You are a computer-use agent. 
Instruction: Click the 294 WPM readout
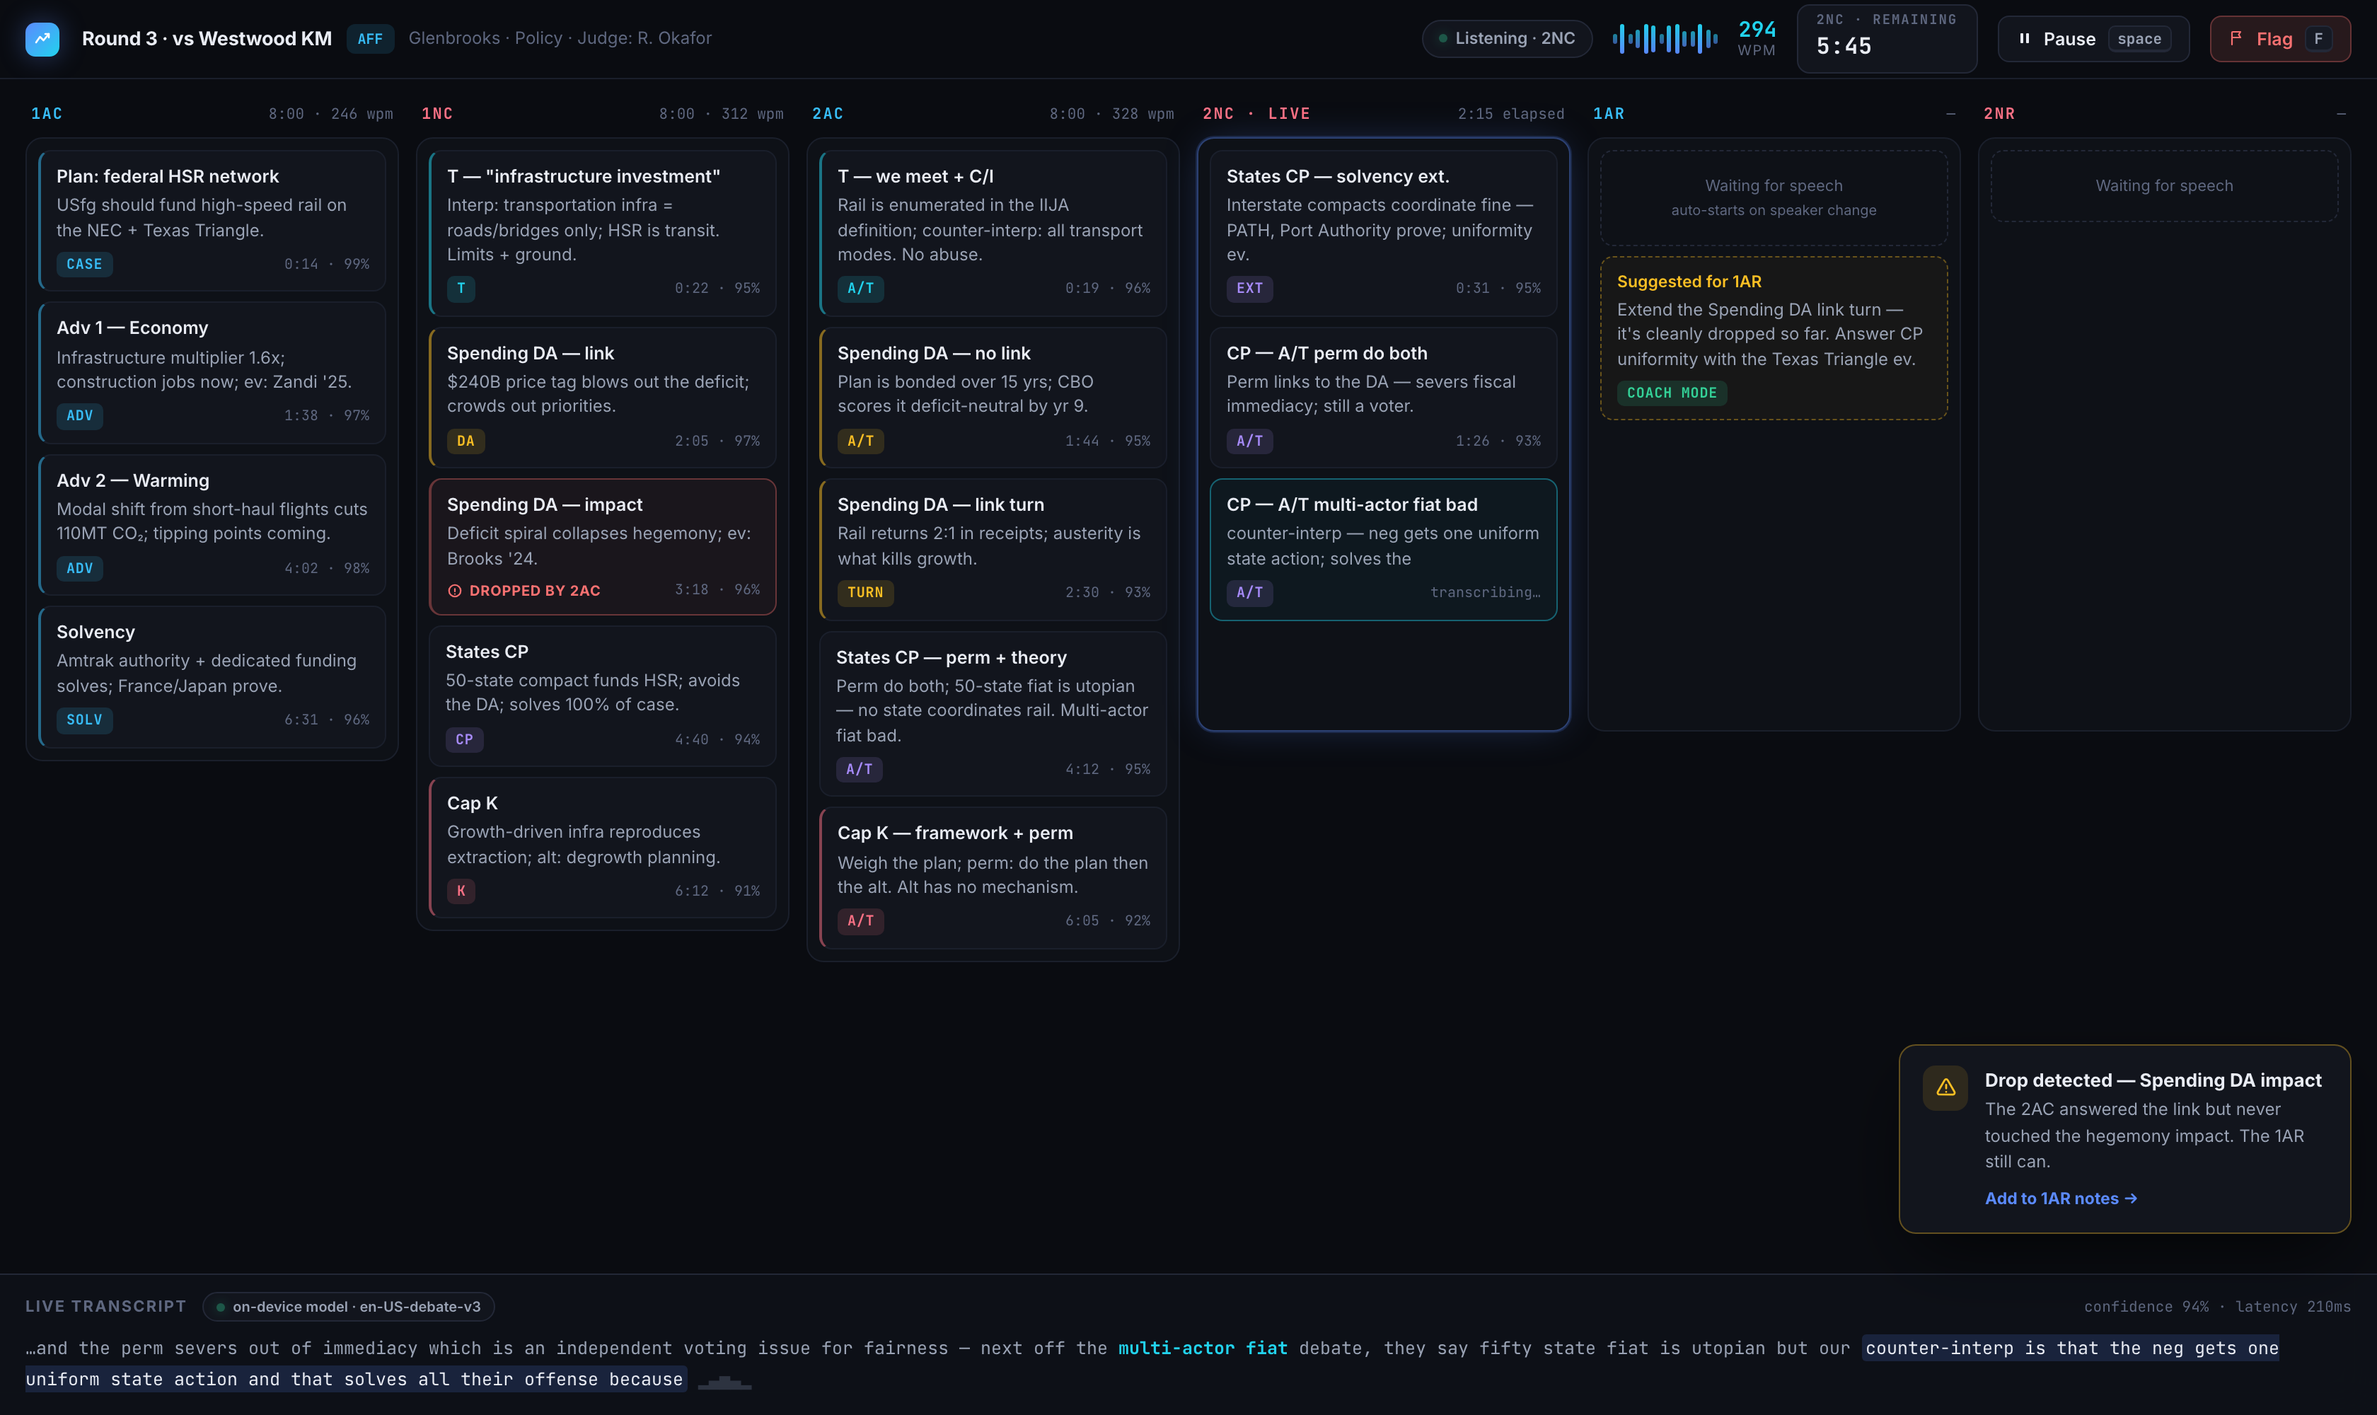click(1757, 38)
